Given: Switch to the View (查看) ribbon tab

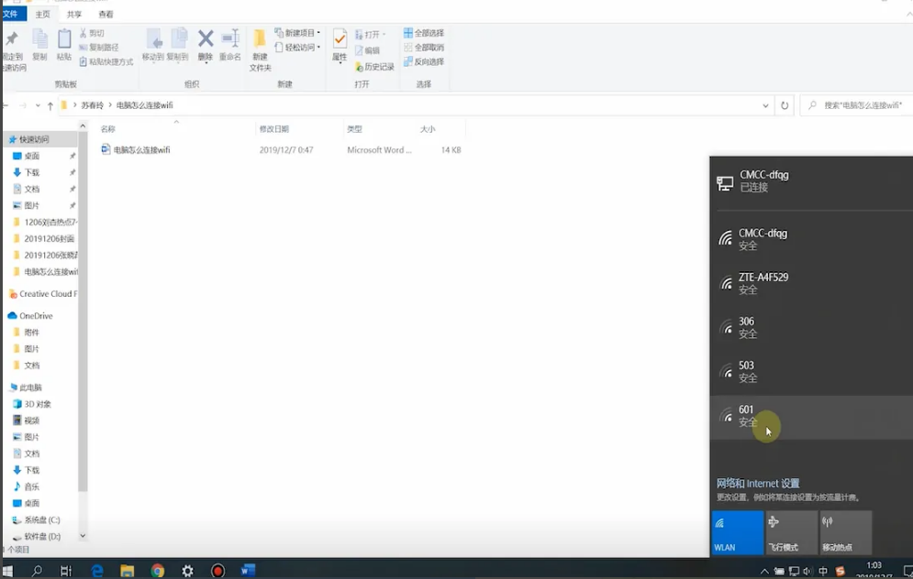Looking at the screenshot, I should 106,15.
